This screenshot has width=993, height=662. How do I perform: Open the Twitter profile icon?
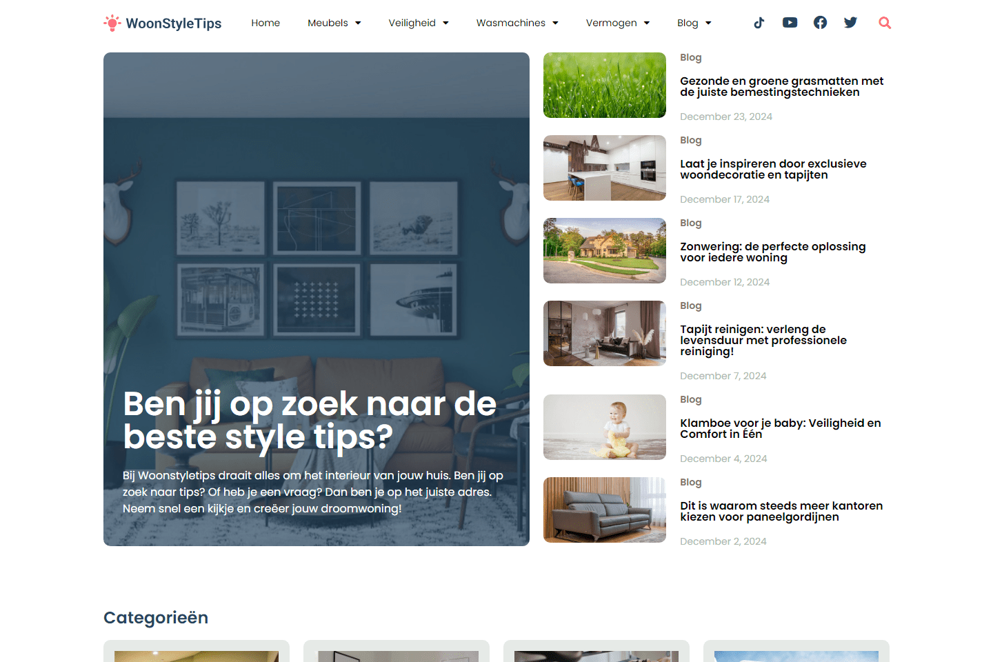[x=850, y=22]
